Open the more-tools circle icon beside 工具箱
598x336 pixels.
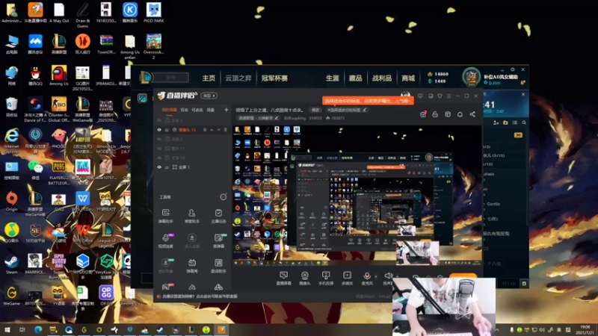click(x=223, y=197)
